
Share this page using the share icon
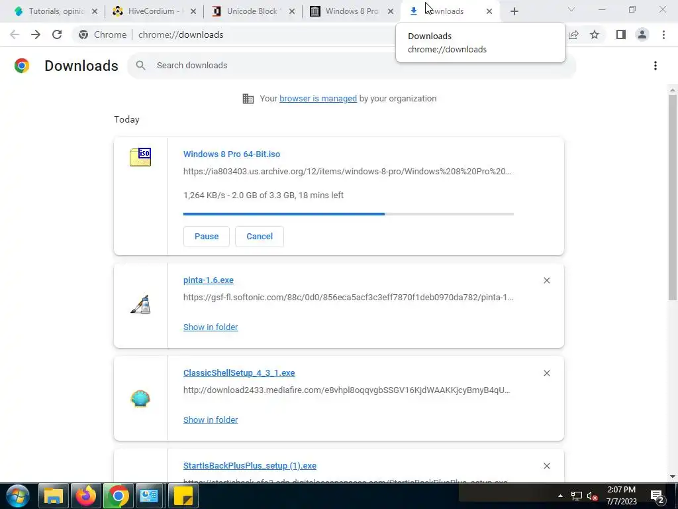tap(573, 34)
